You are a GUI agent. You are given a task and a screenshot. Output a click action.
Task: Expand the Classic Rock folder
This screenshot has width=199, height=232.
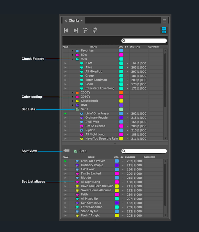[72, 101]
